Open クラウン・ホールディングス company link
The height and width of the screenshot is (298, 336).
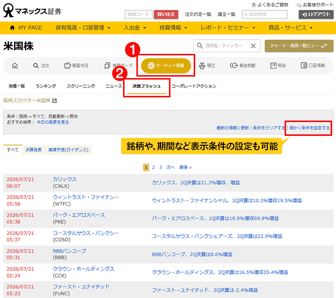point(84,269)
